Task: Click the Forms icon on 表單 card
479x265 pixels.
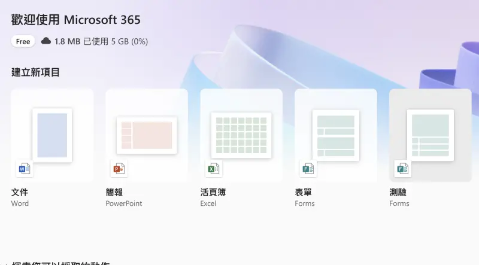Action: point(308,169)
